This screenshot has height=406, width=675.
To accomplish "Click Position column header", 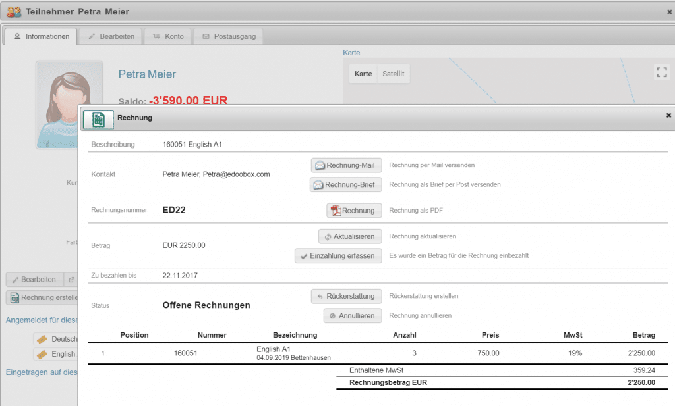I will pos(134,335).
